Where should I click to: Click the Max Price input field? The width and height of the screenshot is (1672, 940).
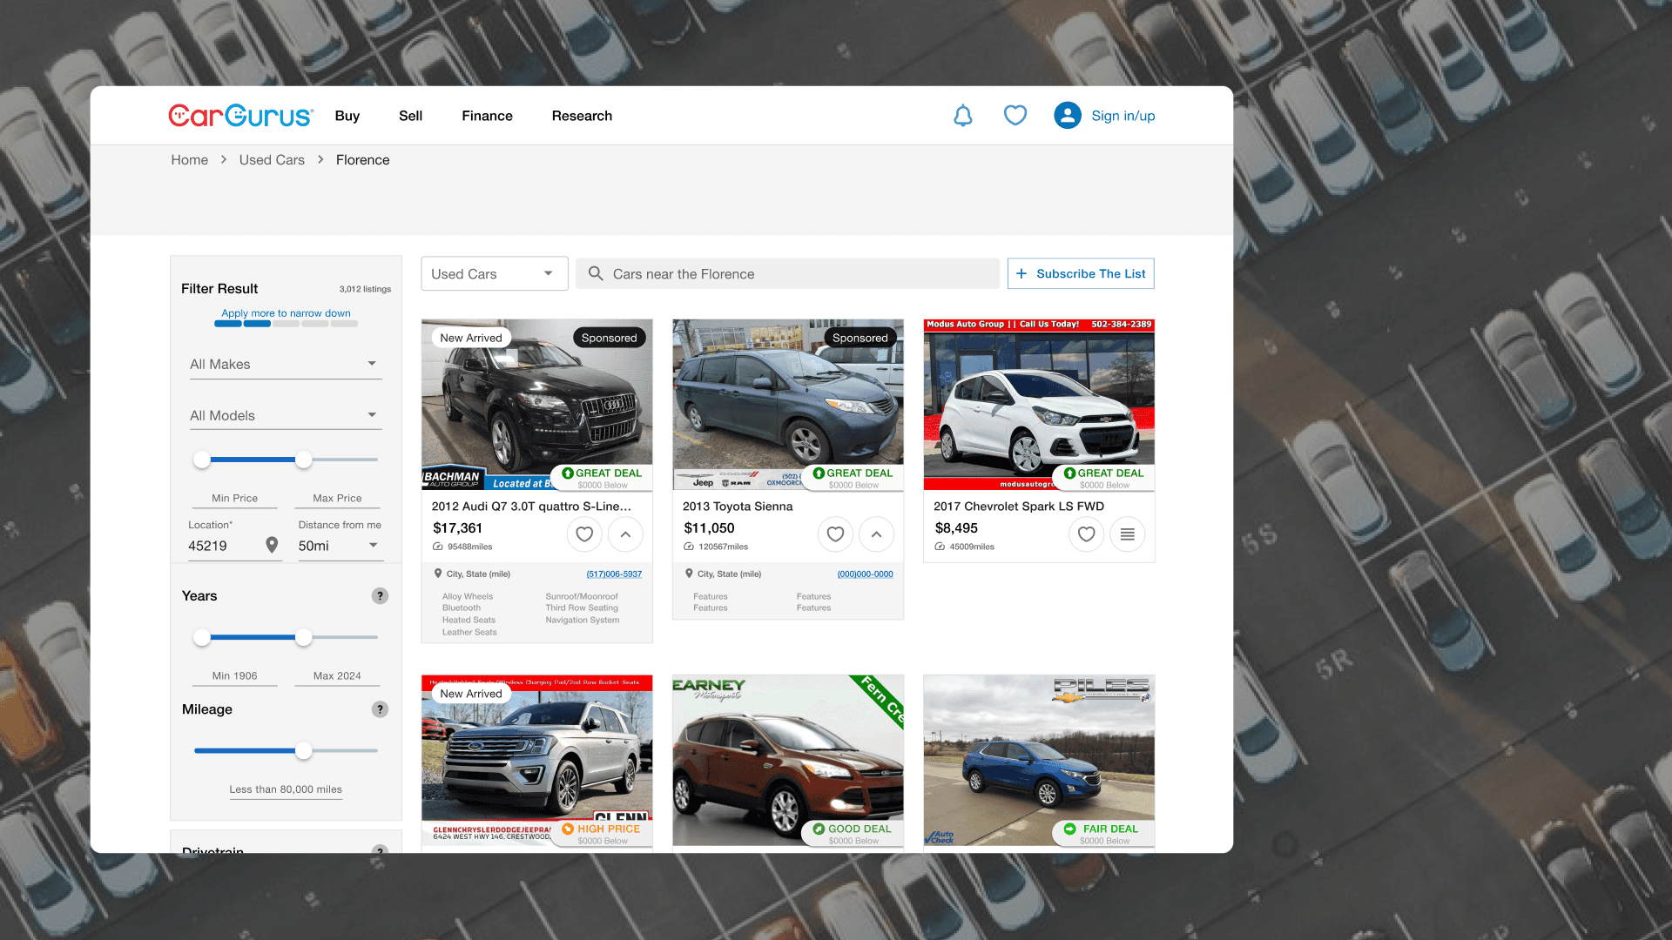coord(337,499)
